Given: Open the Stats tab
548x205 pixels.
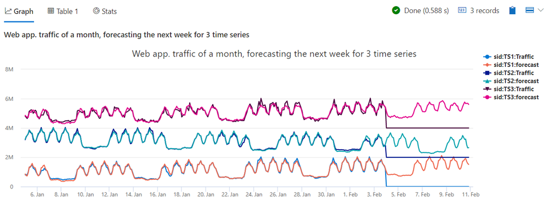Looking at the screenshot, I should click(105, 11).
